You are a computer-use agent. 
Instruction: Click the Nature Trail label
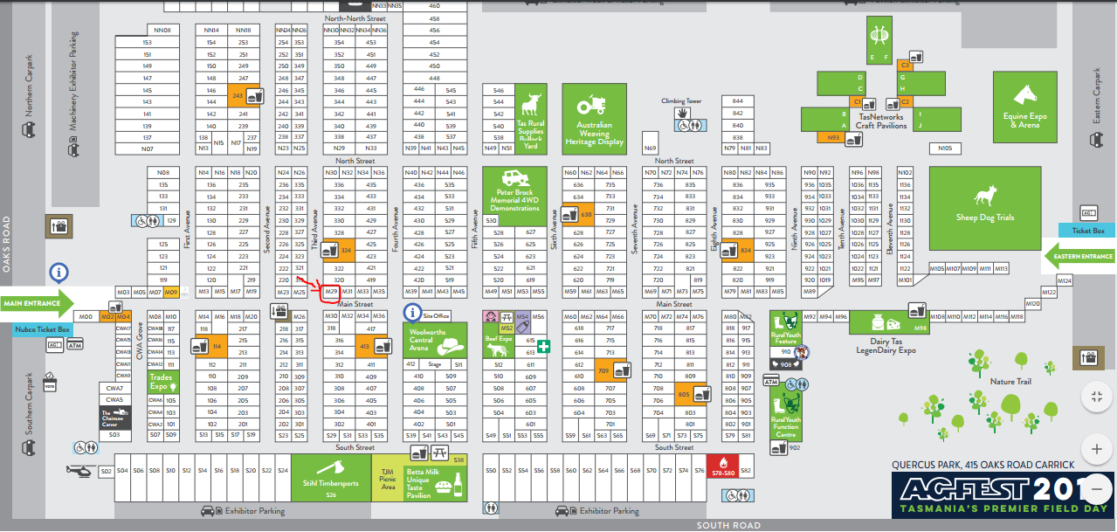coord(1010,382)
